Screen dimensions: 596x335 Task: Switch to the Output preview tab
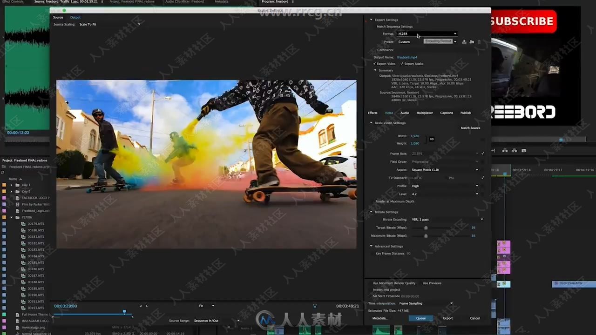(75, 18)
